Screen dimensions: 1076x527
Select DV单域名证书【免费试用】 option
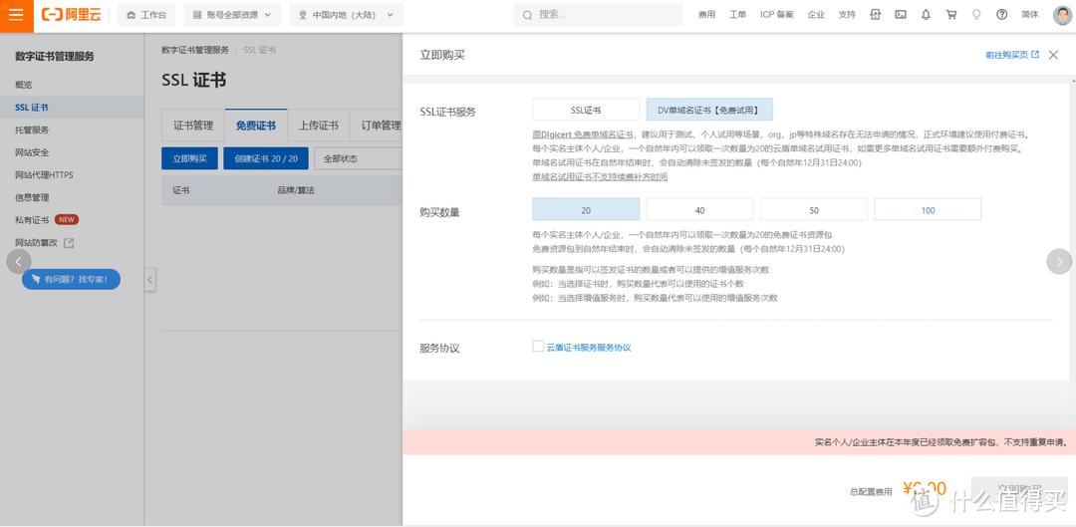click(708, 111)
